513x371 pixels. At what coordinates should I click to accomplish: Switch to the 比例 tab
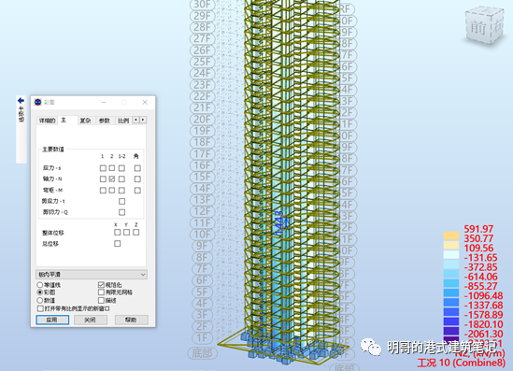point(123,121)
